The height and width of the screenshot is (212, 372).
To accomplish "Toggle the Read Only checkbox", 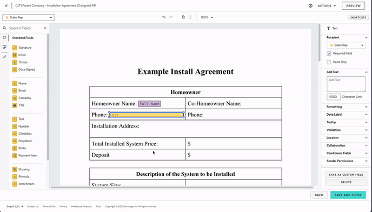I will pyautogui.click(x=329, y=62).
